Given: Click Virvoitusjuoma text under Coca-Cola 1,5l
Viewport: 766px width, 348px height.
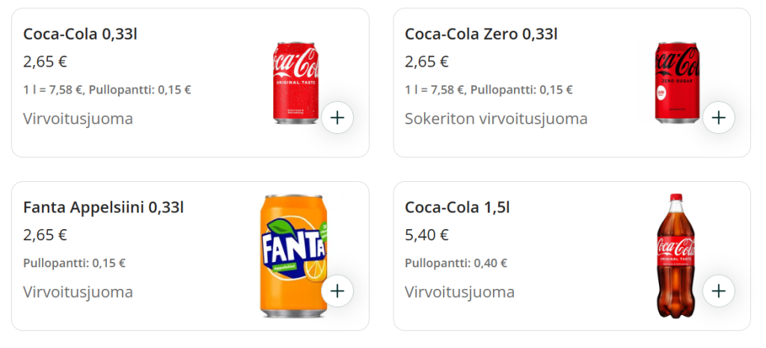Looking at the screenshot, I should (459, 292).
